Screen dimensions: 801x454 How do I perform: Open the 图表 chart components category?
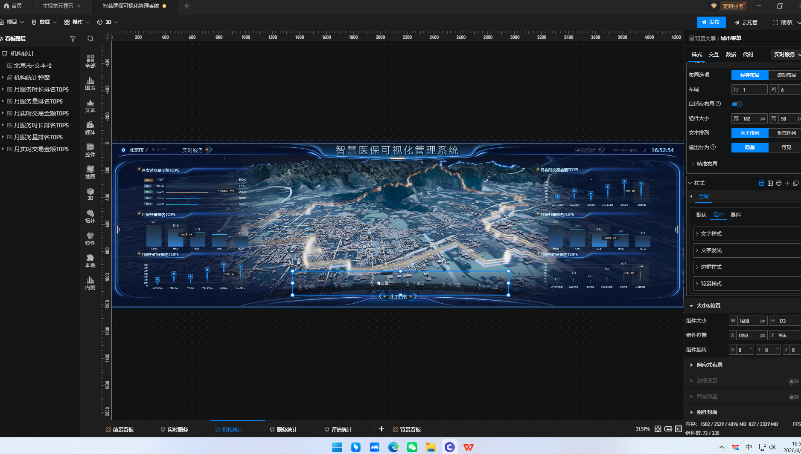(x=90, y=83)
